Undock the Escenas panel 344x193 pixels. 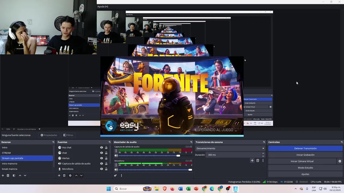coord(53,142)
